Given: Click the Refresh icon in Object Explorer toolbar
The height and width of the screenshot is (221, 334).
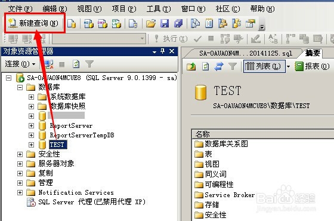Looking at the screenshot, I should [76, 64].
